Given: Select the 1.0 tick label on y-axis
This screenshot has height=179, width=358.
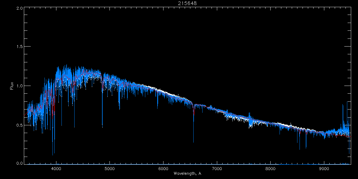Looking at the screenshot, I should [x=20, y=86].
